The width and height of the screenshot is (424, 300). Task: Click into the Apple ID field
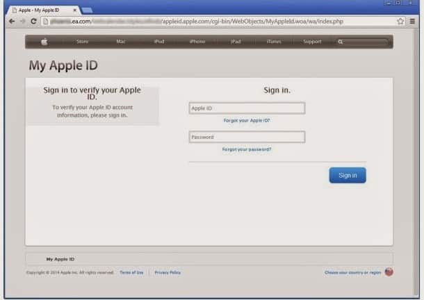pyautogui.click(x=247, y=108)
